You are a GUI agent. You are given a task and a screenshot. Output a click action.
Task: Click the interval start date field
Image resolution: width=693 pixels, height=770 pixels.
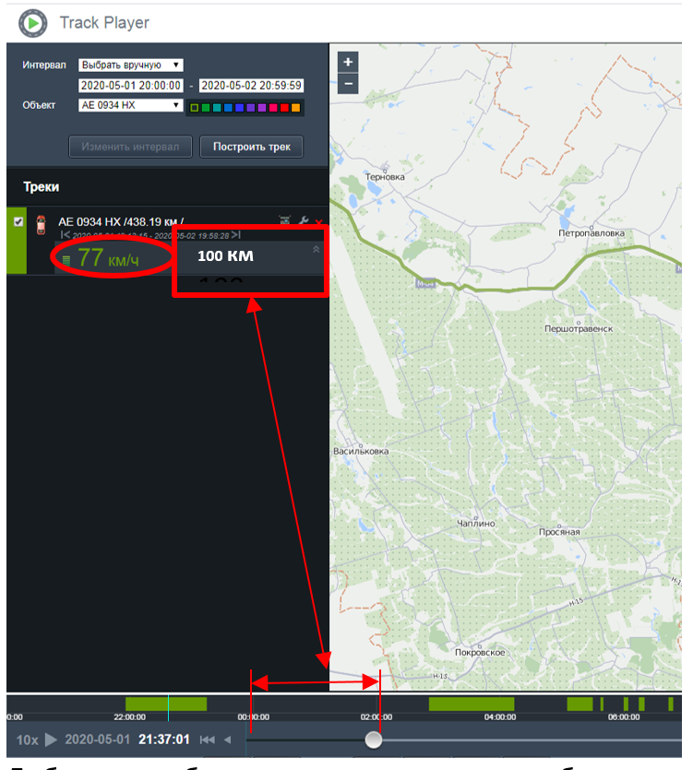(131, 86)
